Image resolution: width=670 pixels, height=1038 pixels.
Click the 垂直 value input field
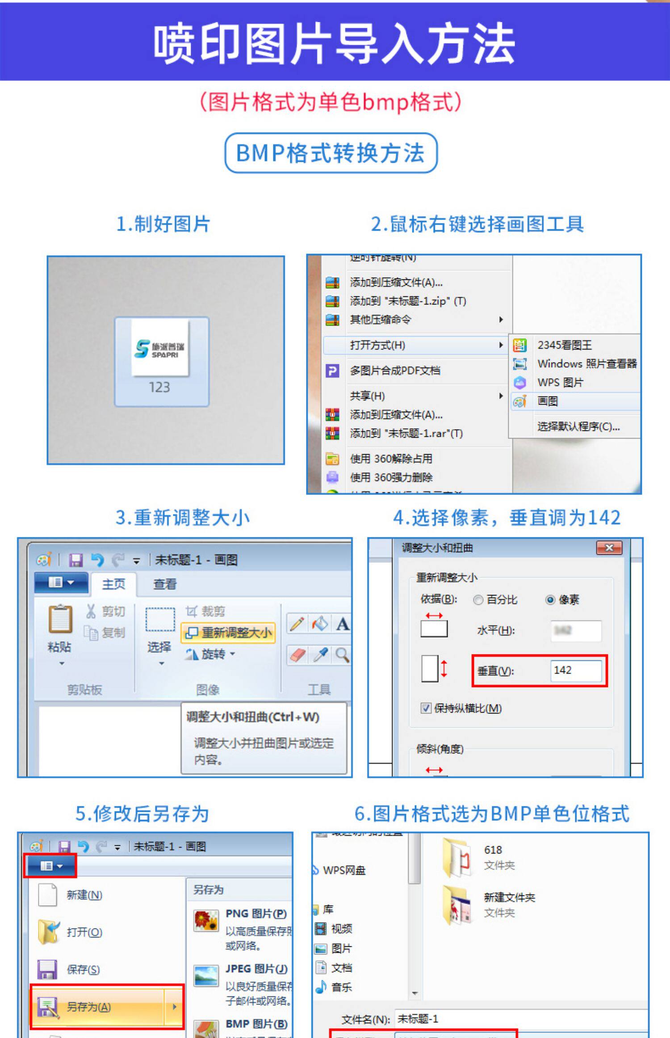coord(576,670)
